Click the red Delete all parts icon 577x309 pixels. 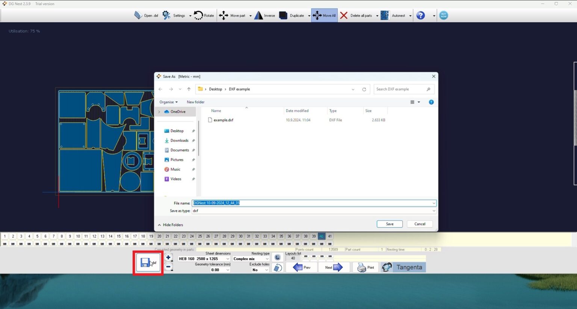pyautogui.click(x=344, y=15)
